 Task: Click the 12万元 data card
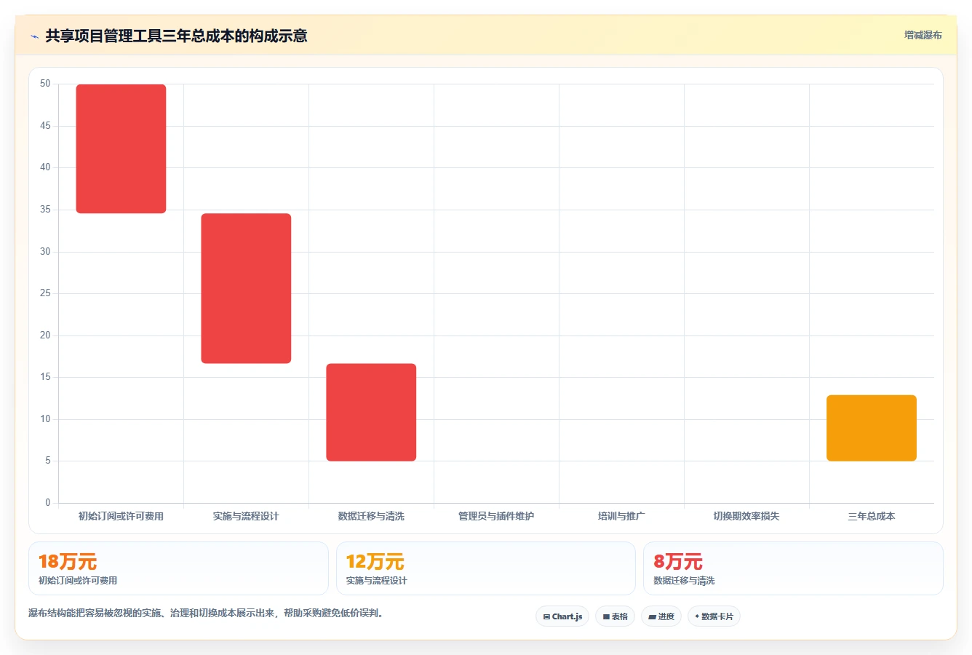pos(486,568)
